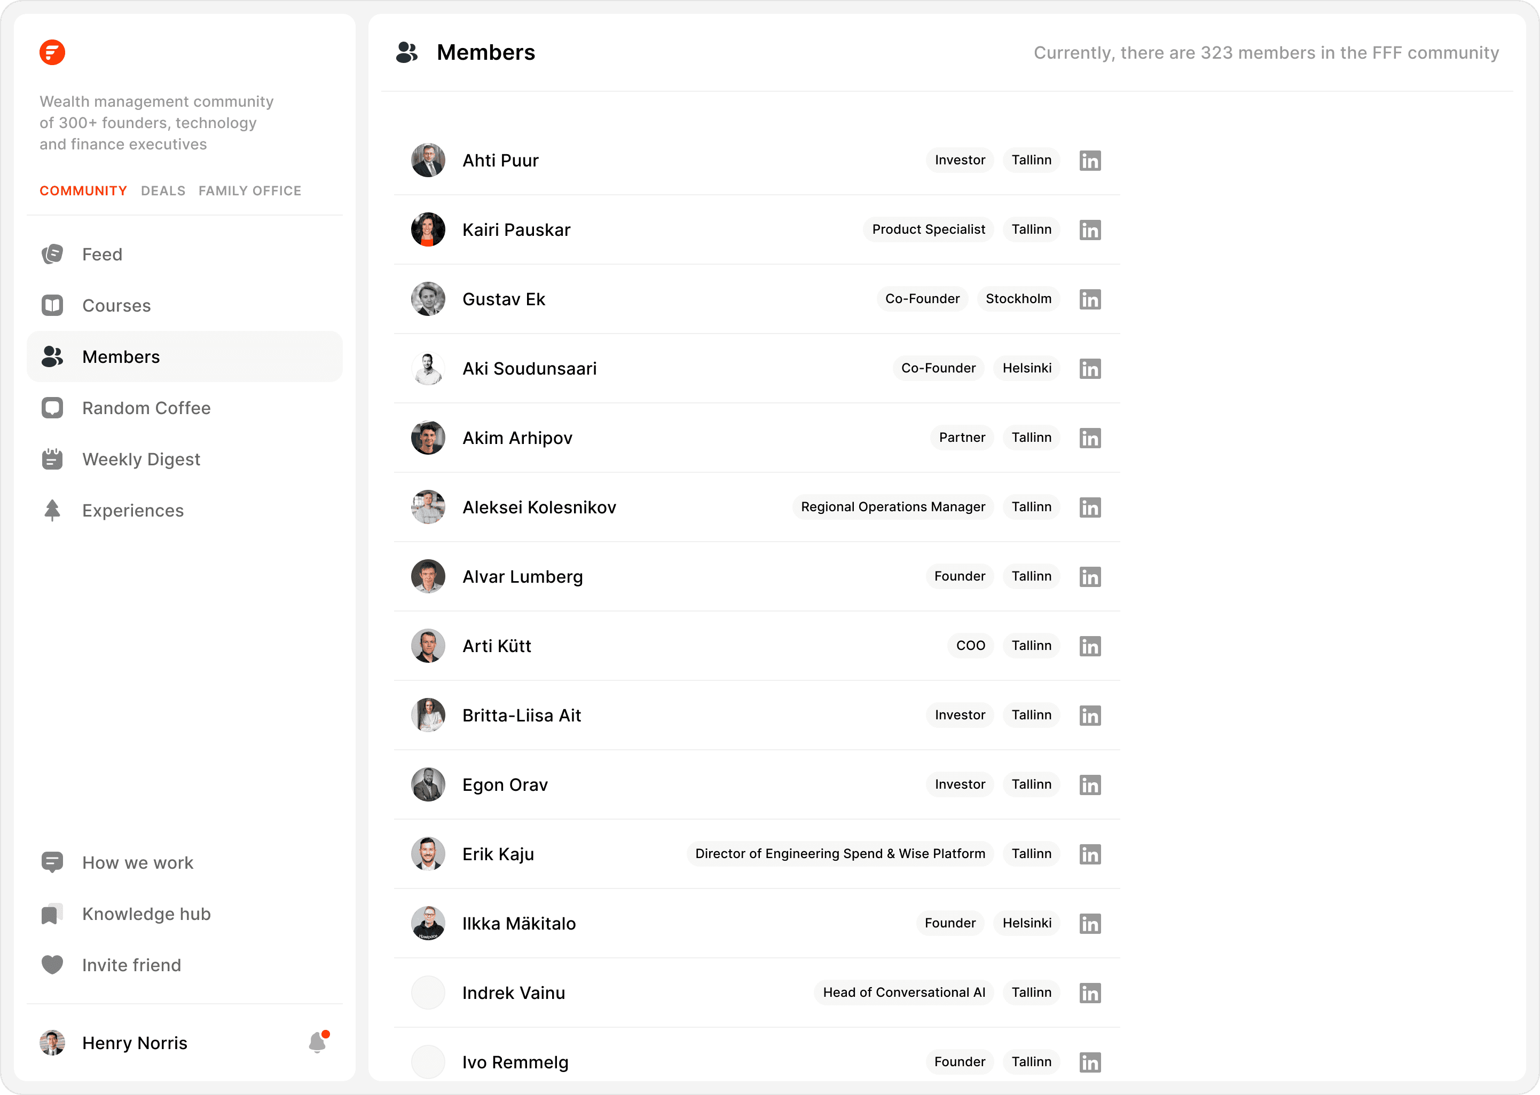Open Gustav Ek's LinkedIn profile icon
Viewport: 1540px width, 1095px height.
(1089, 299)
